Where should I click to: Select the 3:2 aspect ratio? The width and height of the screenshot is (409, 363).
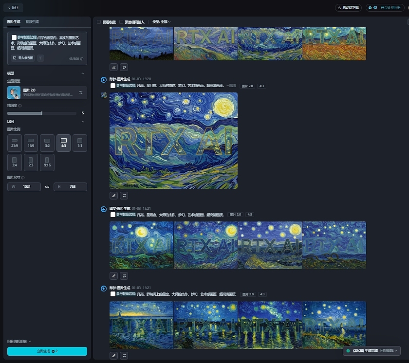(47, 143)
